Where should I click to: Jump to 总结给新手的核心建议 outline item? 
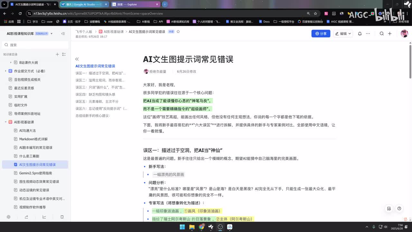click(x=93, y=116)
